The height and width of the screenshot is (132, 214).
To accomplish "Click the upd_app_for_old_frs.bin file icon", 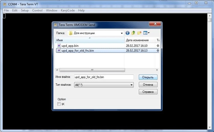I will pos(59,51).
